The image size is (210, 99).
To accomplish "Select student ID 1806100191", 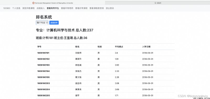I will tap(44, 53).
